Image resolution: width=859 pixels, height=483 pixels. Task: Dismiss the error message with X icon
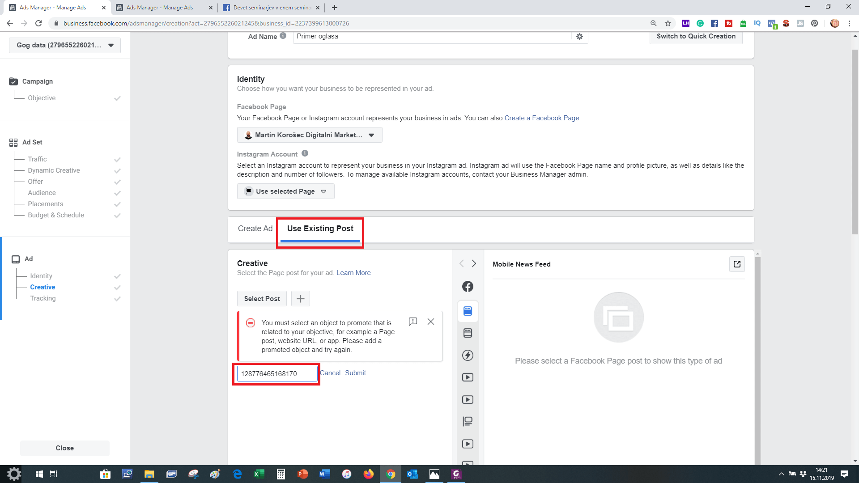coord(431,322)
